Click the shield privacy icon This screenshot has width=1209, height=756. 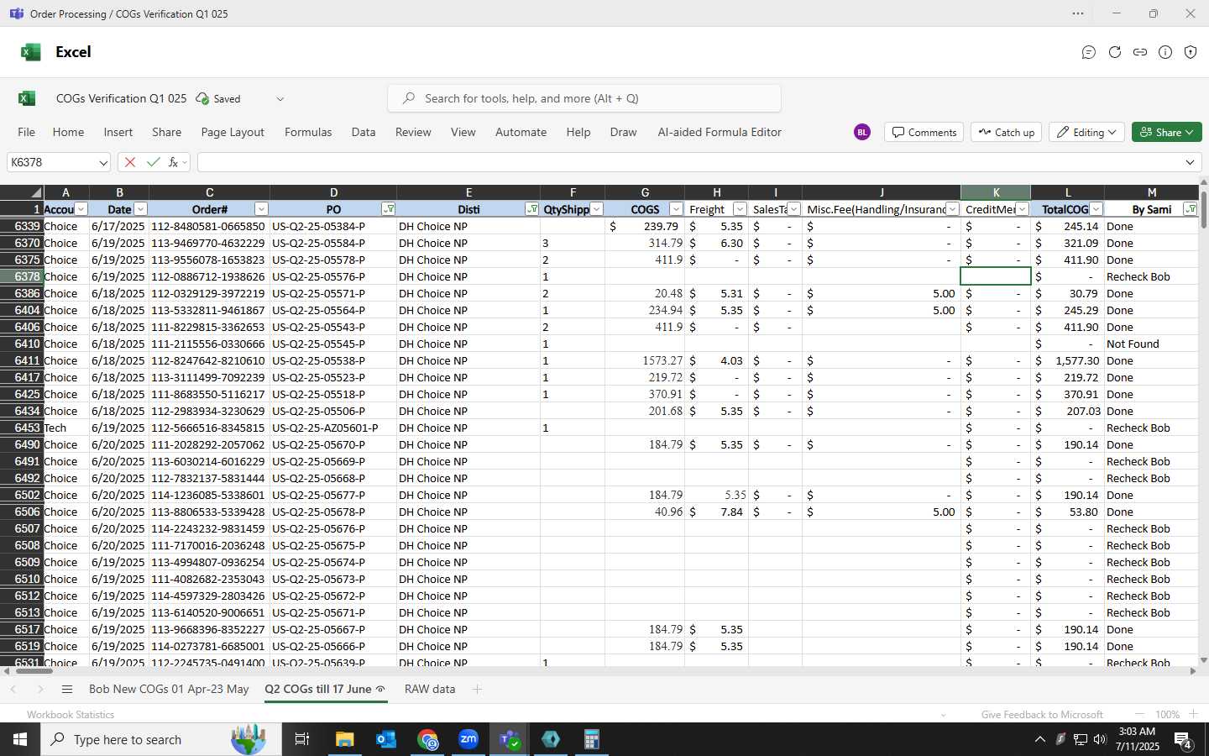pos(1191,52)
